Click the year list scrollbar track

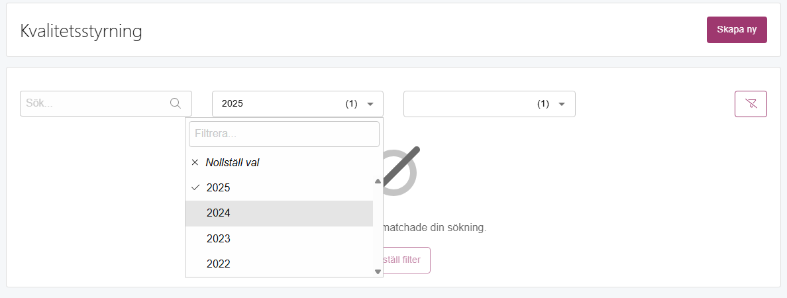pyautogui.click(x=378, y=226)
